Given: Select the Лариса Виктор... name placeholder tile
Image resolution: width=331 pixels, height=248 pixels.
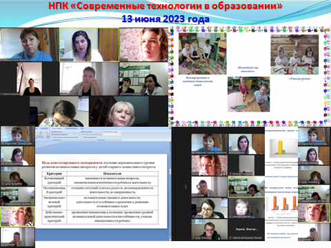Looking at the screenshot, I should coord(246,229).
